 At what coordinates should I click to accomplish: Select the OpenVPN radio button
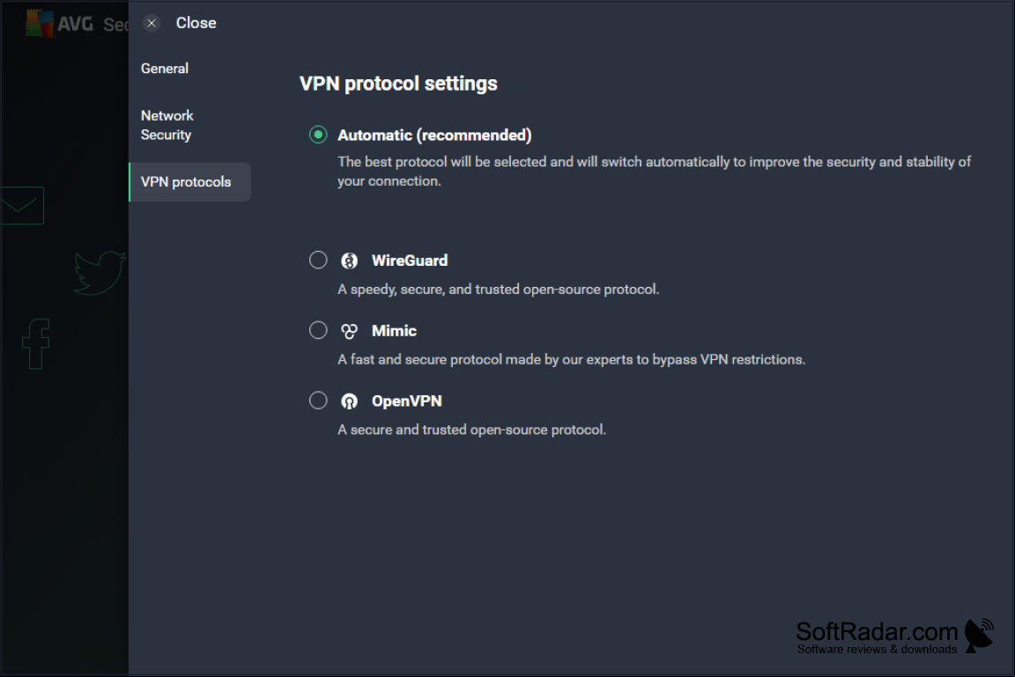pos(318,401)
